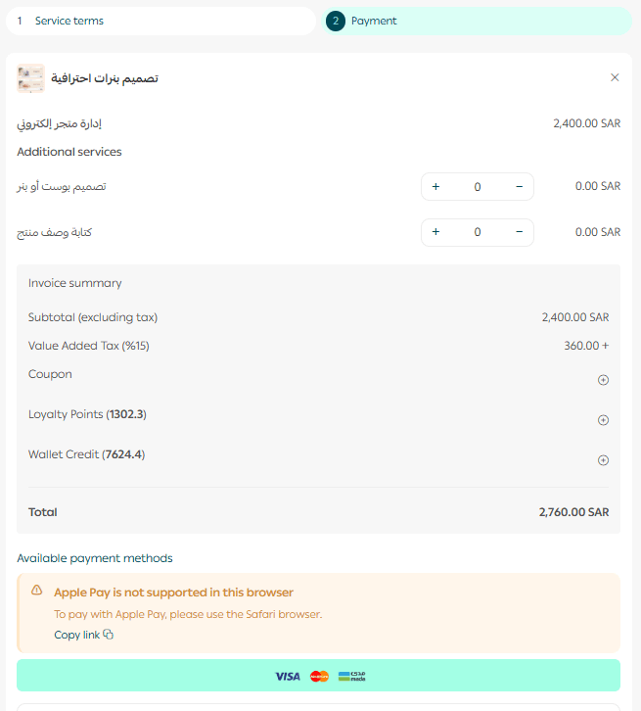Expand the Coupon plus icon
Image resolution: width=641 pixels, height=711 pixels.
tap(603, 380)
